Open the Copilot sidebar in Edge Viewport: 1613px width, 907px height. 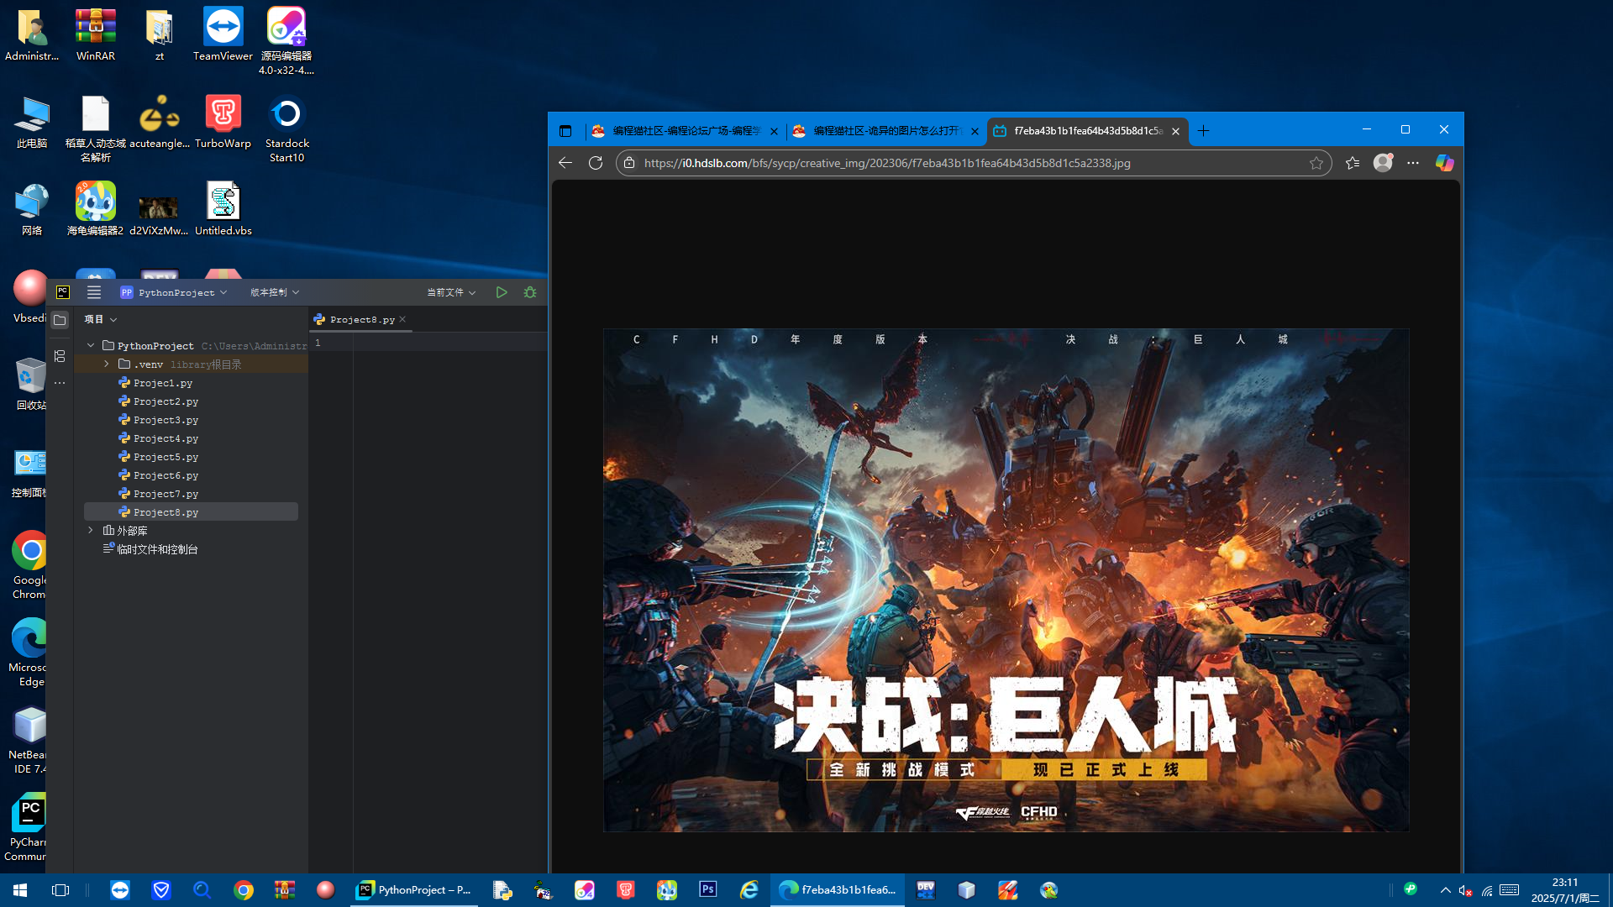coord(1444,163)
